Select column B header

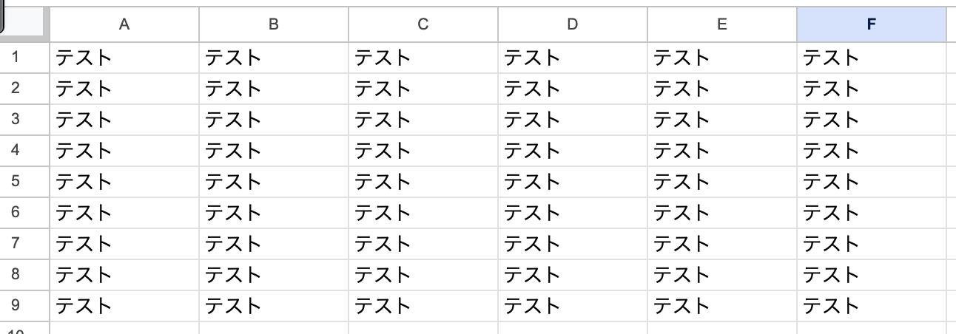(274, 24)
